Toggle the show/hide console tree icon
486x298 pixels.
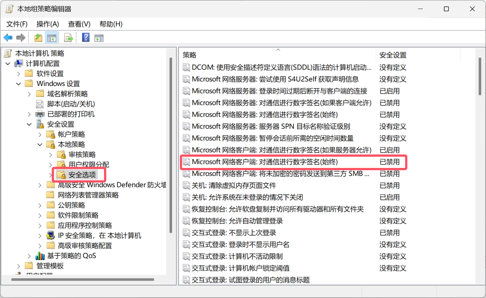tap(51, 38)
